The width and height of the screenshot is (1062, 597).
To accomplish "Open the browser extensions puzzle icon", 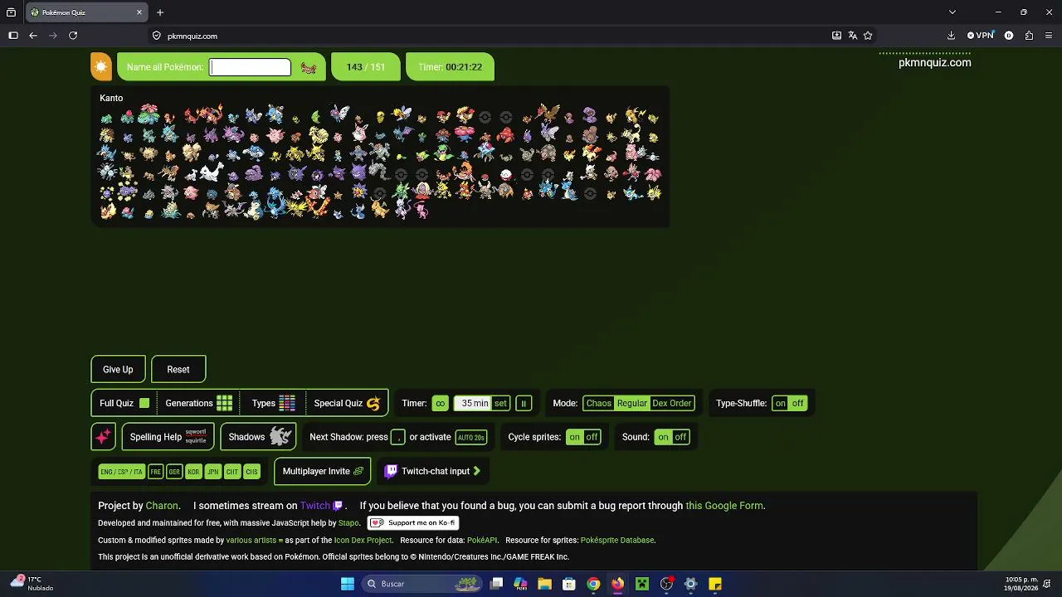I will tap(1029, 36).
